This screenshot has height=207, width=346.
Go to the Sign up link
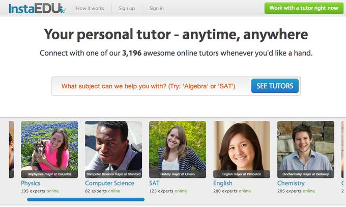(127, 8)
